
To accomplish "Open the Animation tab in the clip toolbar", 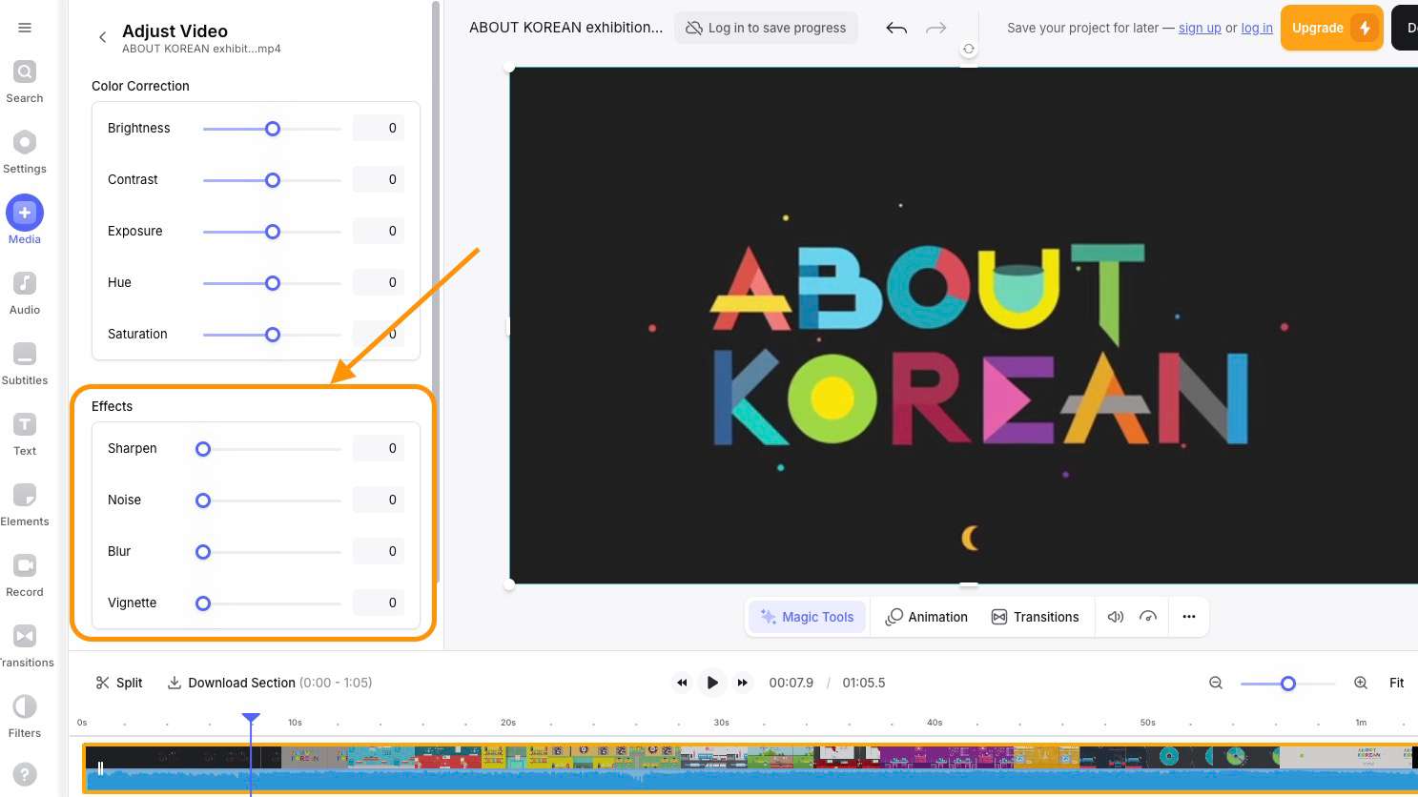I will (927, 617).
